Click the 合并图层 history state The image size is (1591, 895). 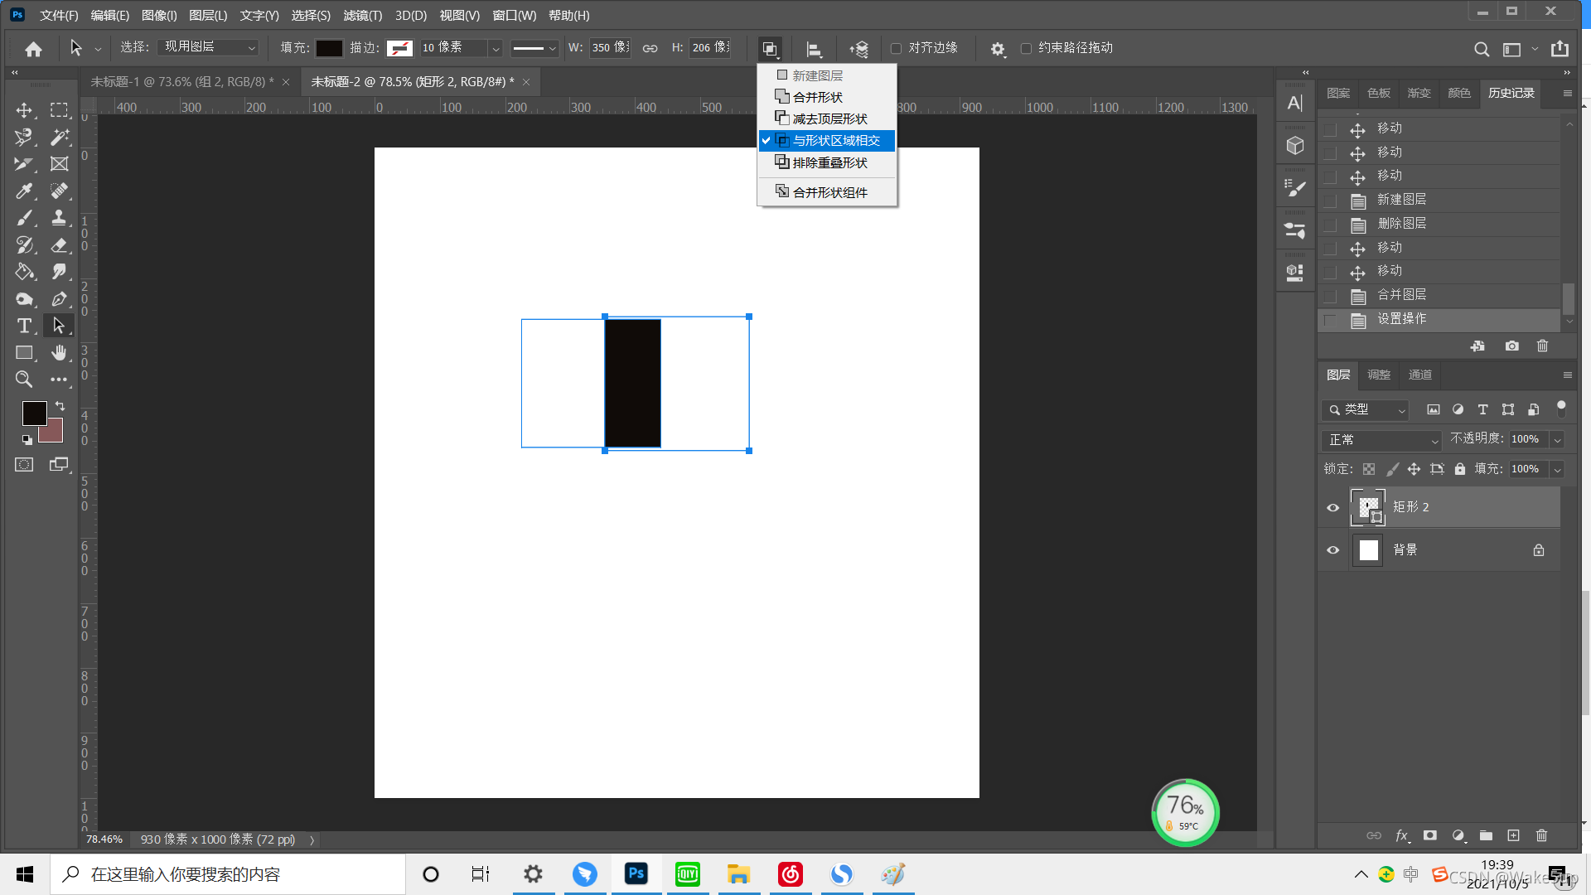click(x=1401, y=295)
